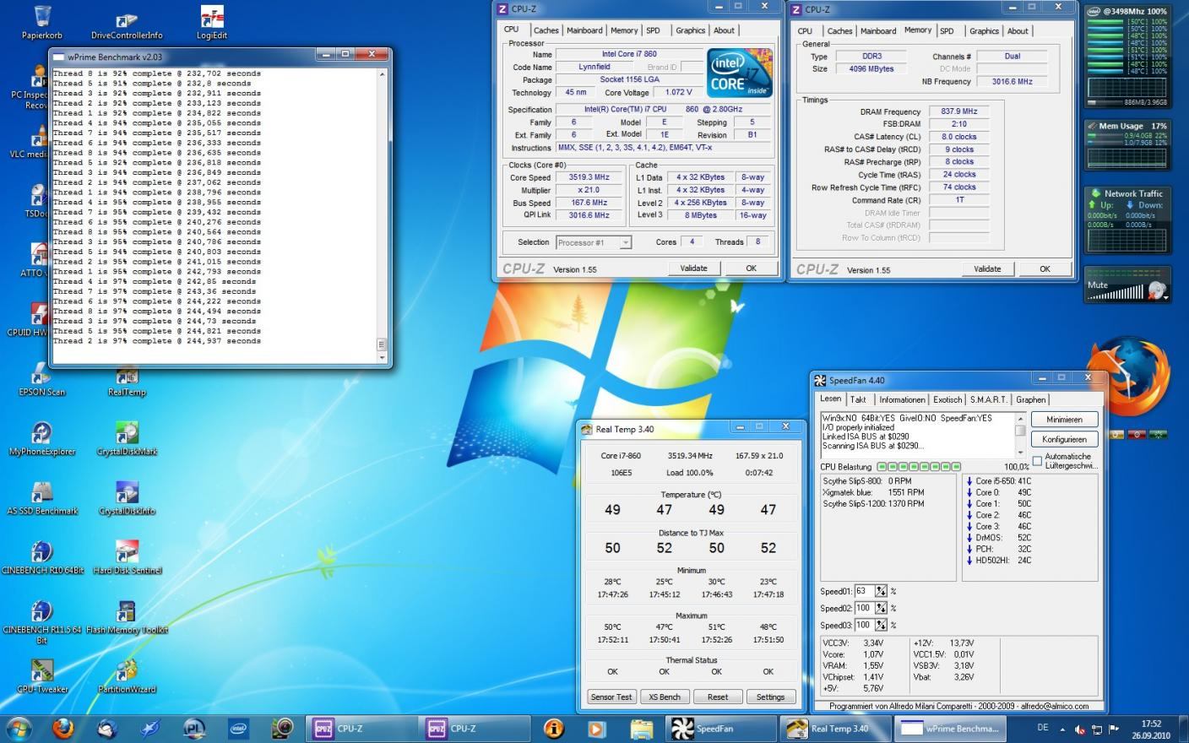1189x743 pixels.
Task: Open Exotisch tab in SpeedFan
Action: [x=947, y=399]
